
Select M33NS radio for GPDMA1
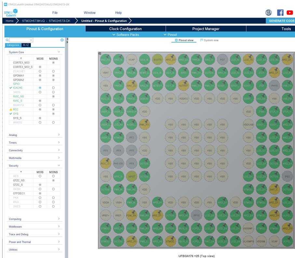(x=53, y=76)
